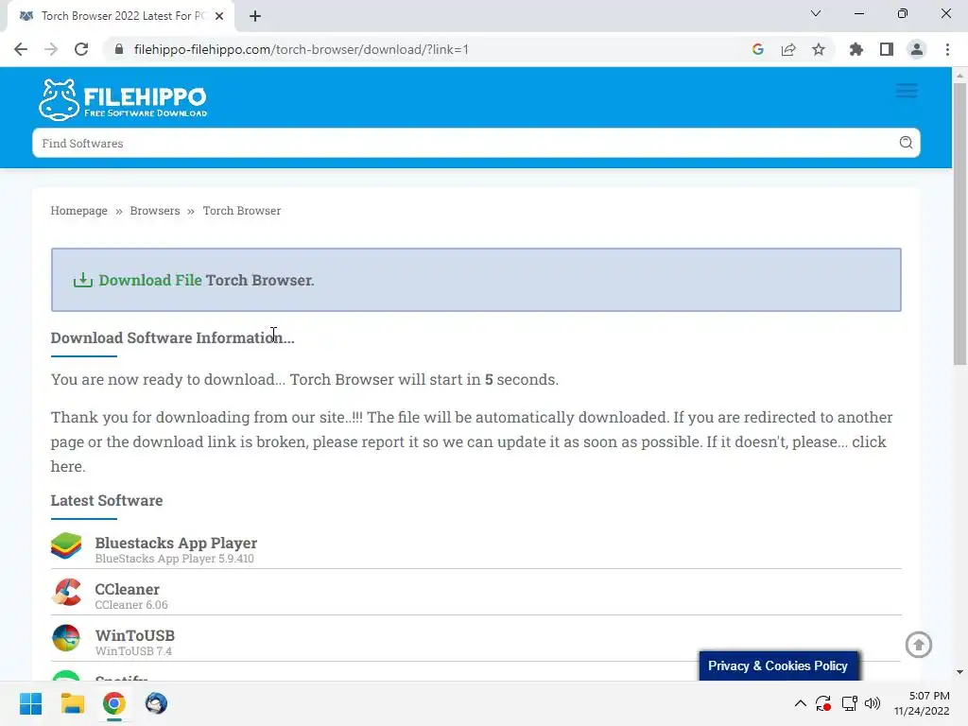Share this page via the share icon
The height and width of the screenshot is (726, 968).
788,49
